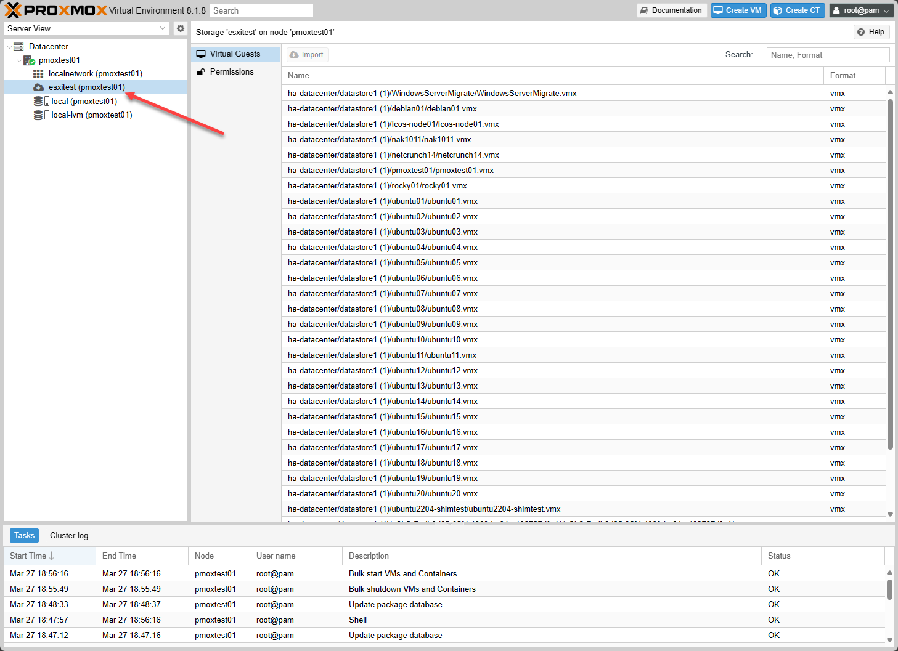Open the root@pam user menu arrow
Viewport: 898px width, 651px height.
click(887, 10)
